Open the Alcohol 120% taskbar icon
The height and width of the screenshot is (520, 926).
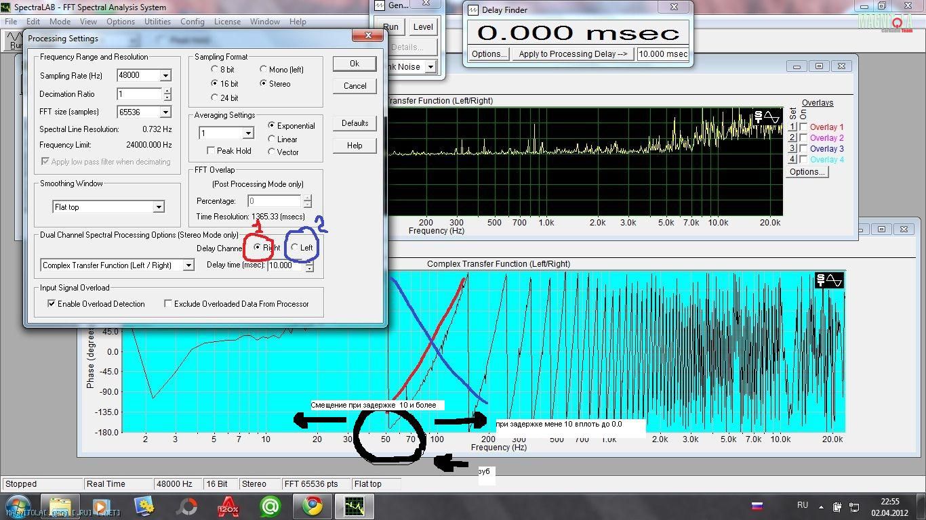pyautogui.click(x=228, y=506)
